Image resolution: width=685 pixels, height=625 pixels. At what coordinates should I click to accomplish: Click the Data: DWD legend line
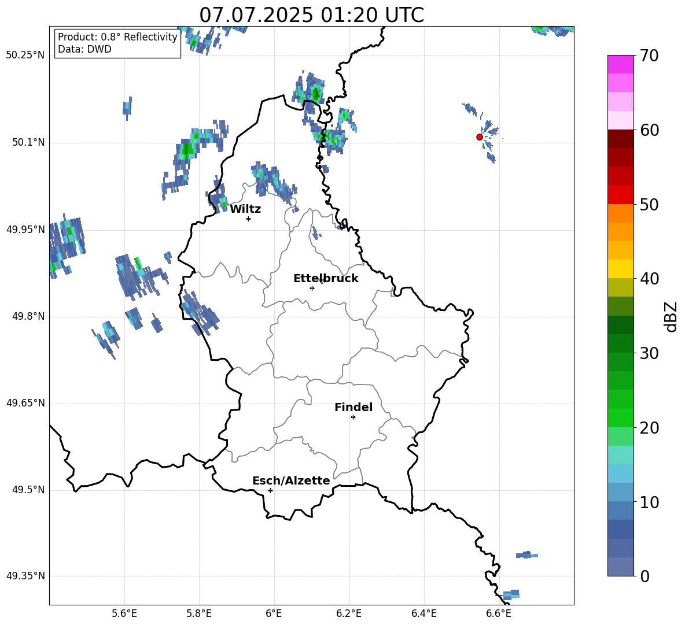(84, 49)
